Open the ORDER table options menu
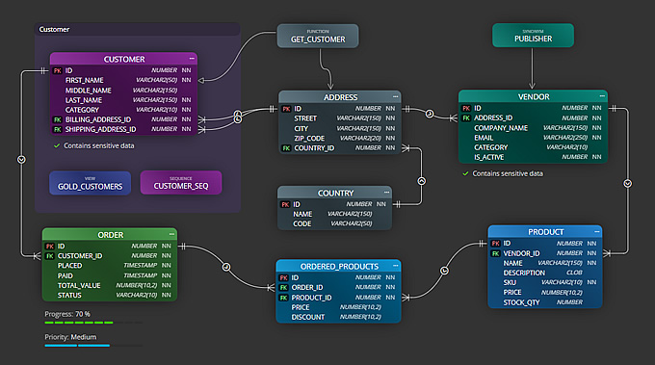655x365 pixels. pos(171,234)
